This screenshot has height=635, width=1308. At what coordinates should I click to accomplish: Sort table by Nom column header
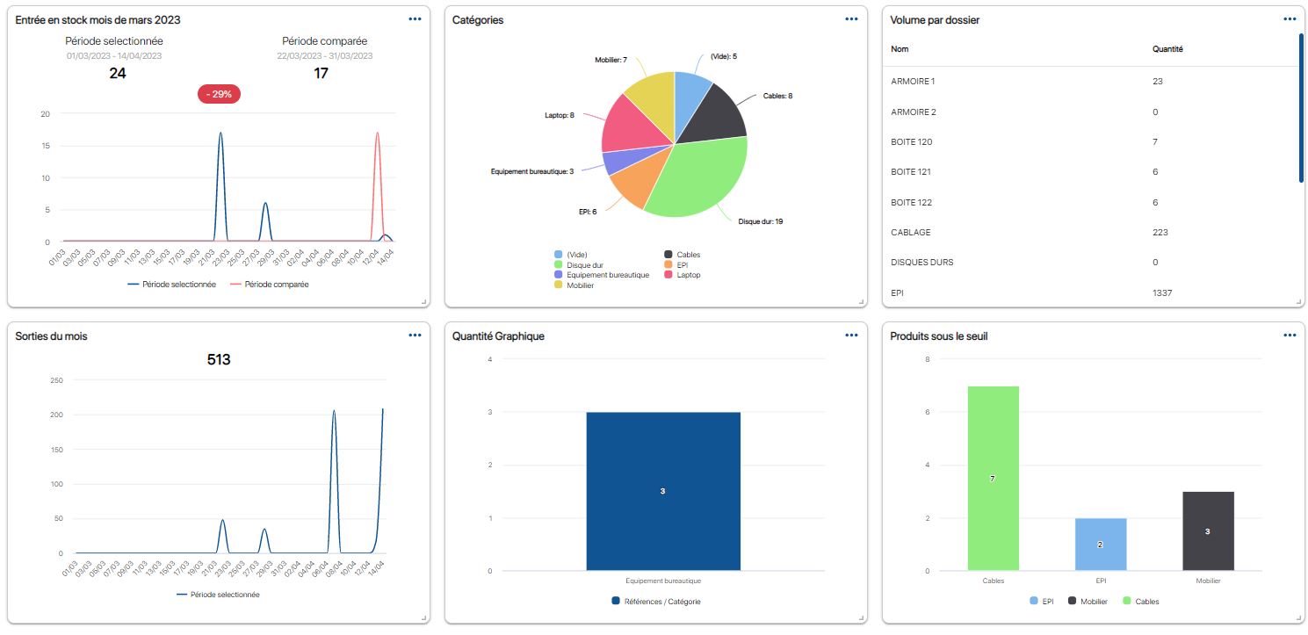point(900,49)
